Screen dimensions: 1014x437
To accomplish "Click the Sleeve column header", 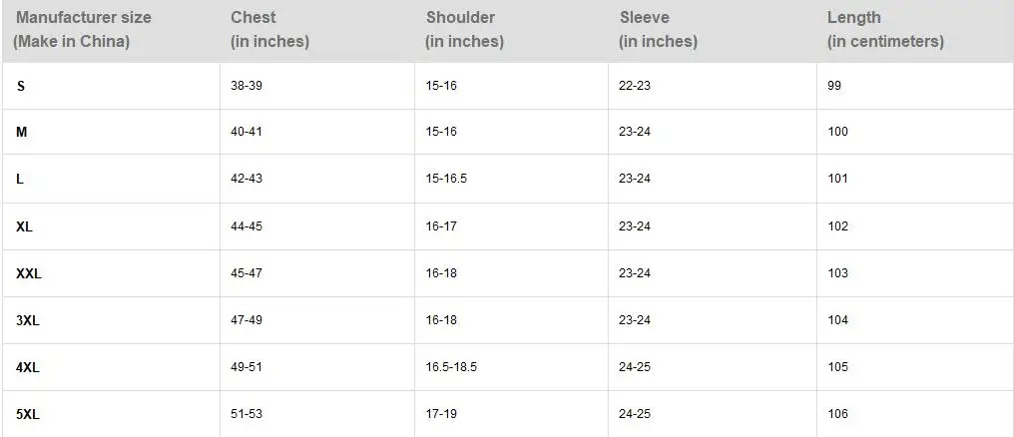I will click(644, 18).
